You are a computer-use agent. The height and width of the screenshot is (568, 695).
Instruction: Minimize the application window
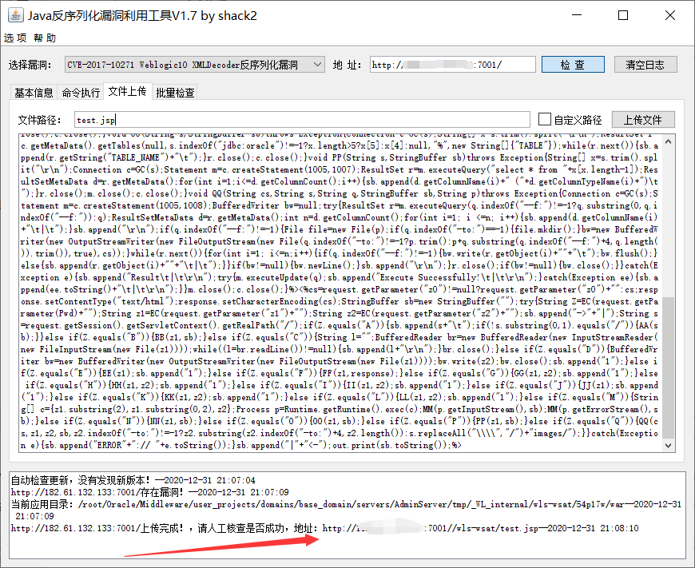[577, 15]
